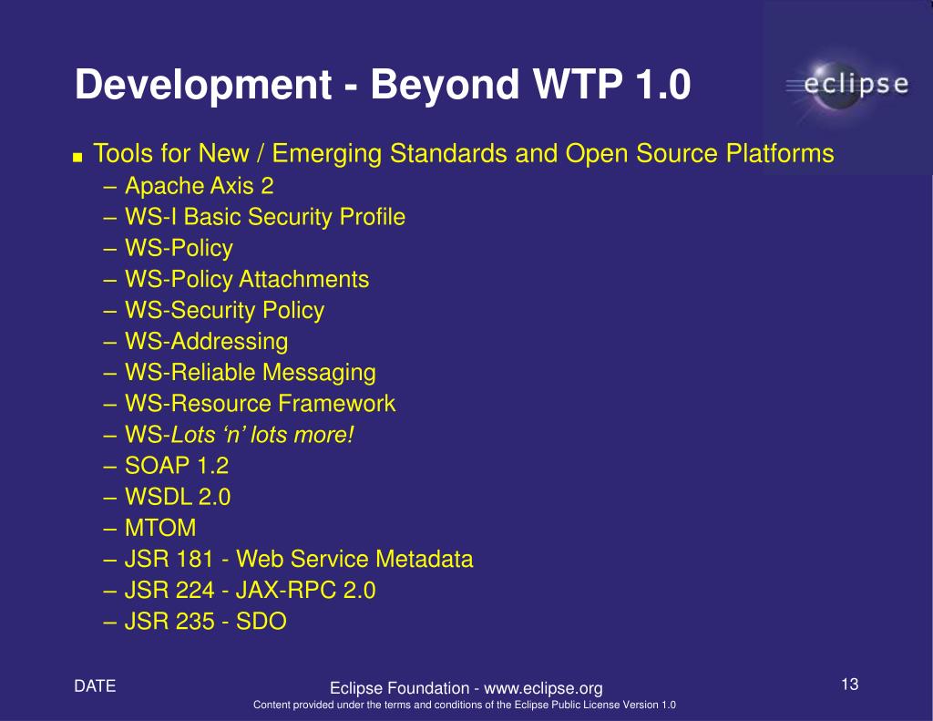Open the www.eclipse.org footer link
This screenshot has height=721, width=933.
click(x=543, y=688)
